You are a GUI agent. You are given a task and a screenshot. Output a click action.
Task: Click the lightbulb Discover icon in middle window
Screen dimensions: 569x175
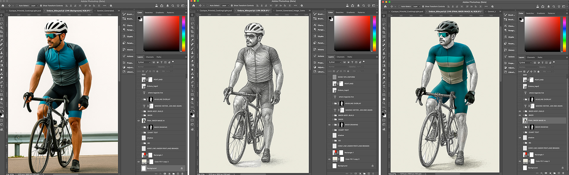[x=369, y=5]
